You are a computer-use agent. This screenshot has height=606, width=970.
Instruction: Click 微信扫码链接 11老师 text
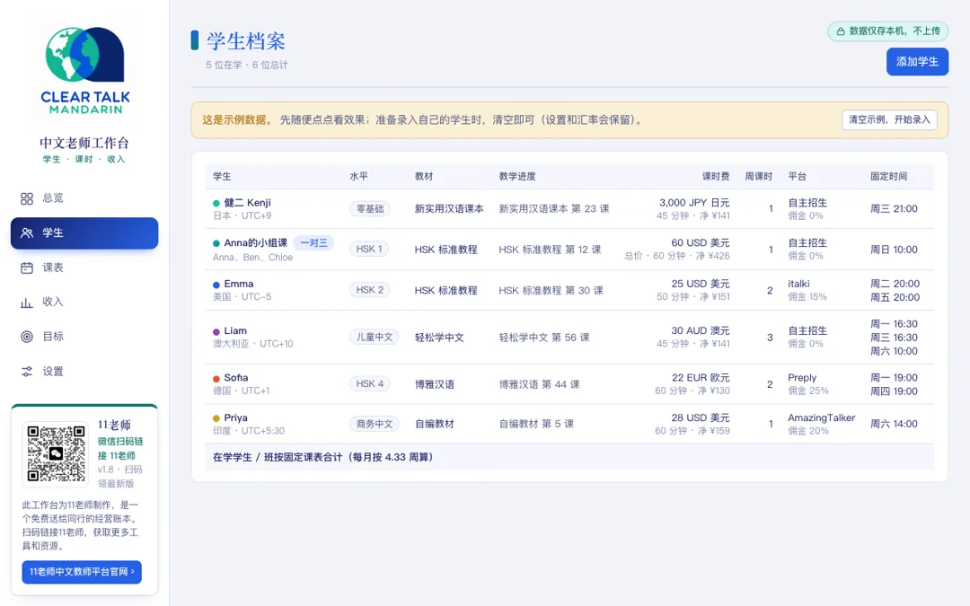point(120,449)
